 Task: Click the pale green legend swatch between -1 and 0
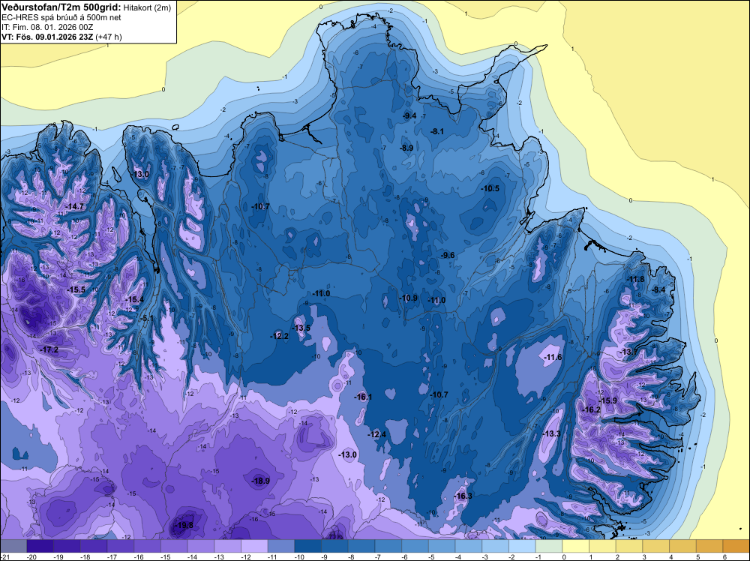549,546
